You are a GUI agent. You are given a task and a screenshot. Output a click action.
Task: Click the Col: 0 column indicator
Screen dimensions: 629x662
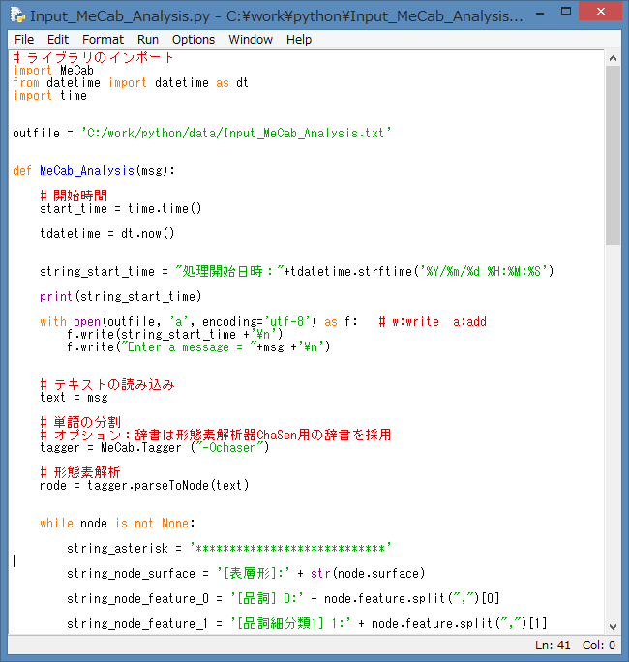[599, 646]
